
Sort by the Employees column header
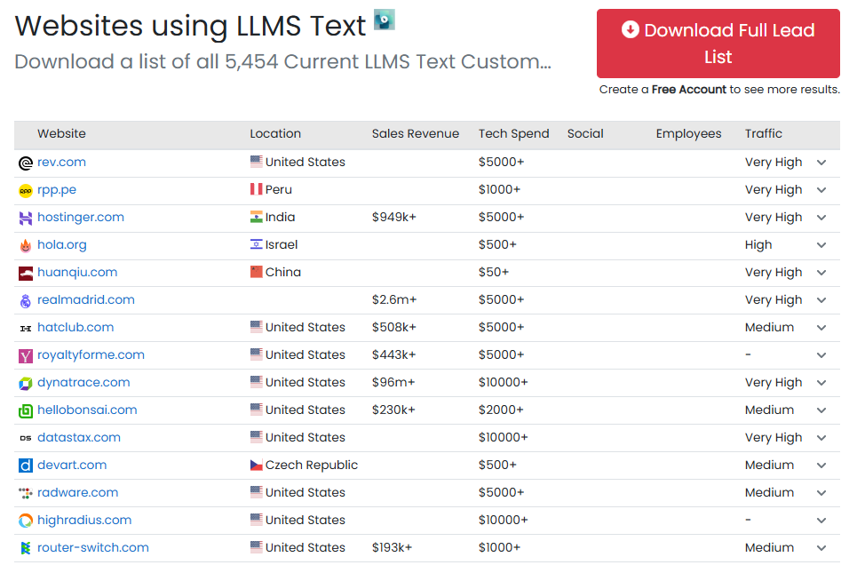pos(688,134)
